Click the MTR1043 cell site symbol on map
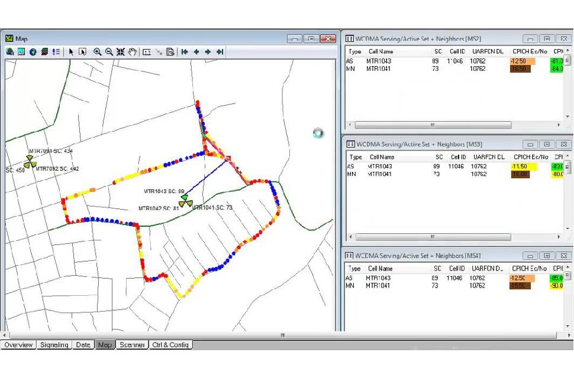This screenshot has height=382, width=574. (184, 198)
